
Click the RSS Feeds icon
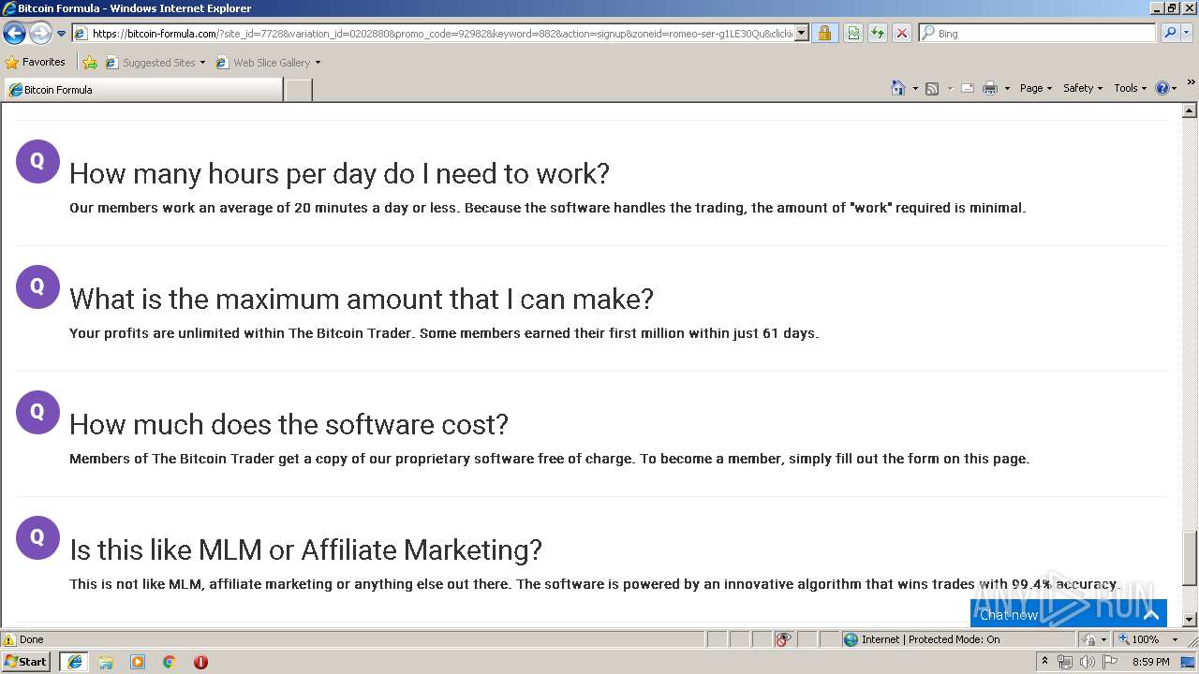pos(932,88)
